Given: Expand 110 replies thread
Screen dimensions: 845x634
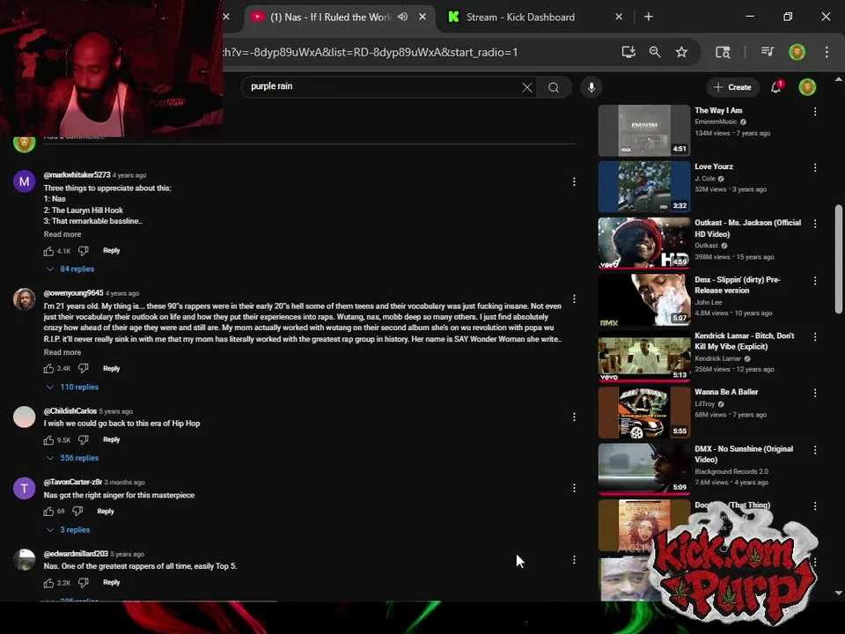Looking at the screenshot, I should pos(72,387).
